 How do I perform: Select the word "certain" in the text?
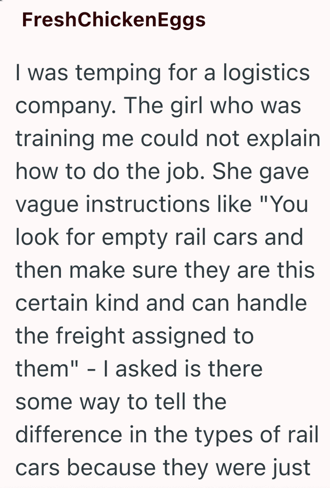click(52, 303)
